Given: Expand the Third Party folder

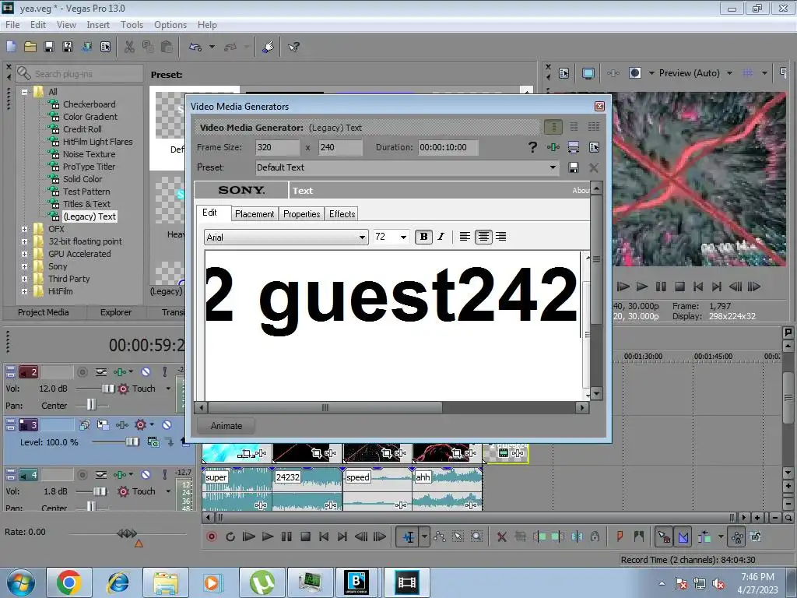Looking at the screenshot, I should (x=24, y=280).
